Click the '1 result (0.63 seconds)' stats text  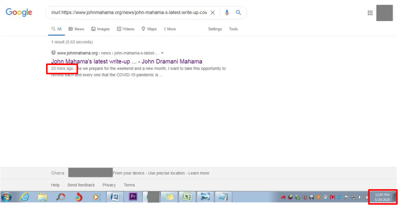tap(72, 42)
